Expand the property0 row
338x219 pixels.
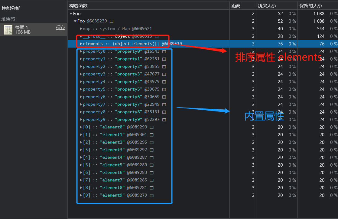pyautogui.click(x=81, y=51)
